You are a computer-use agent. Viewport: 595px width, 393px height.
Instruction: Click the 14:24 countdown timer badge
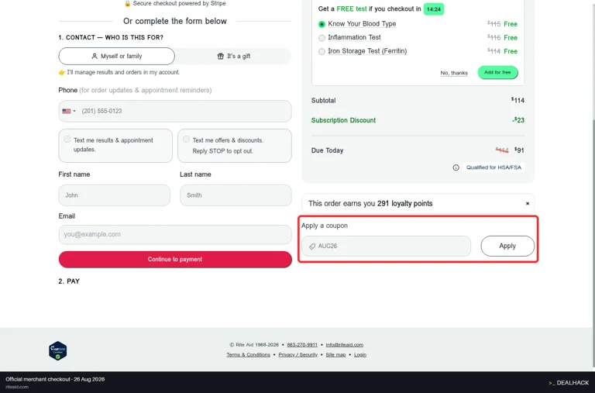[433, 9]
